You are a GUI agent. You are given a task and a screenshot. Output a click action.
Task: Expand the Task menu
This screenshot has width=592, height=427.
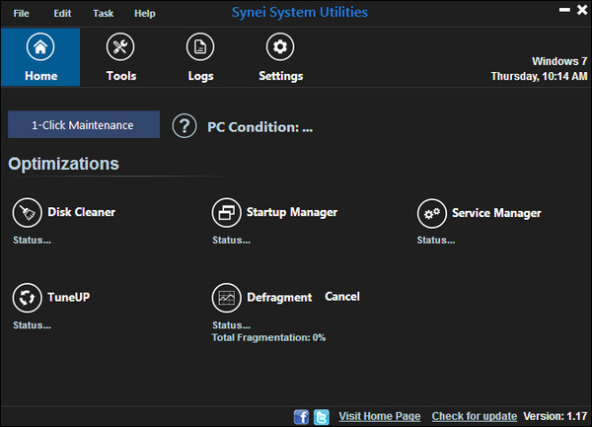coord(103,14)
